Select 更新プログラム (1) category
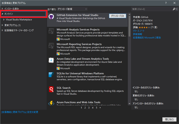This screenshot has height=124, width=179. pos(12,25)
